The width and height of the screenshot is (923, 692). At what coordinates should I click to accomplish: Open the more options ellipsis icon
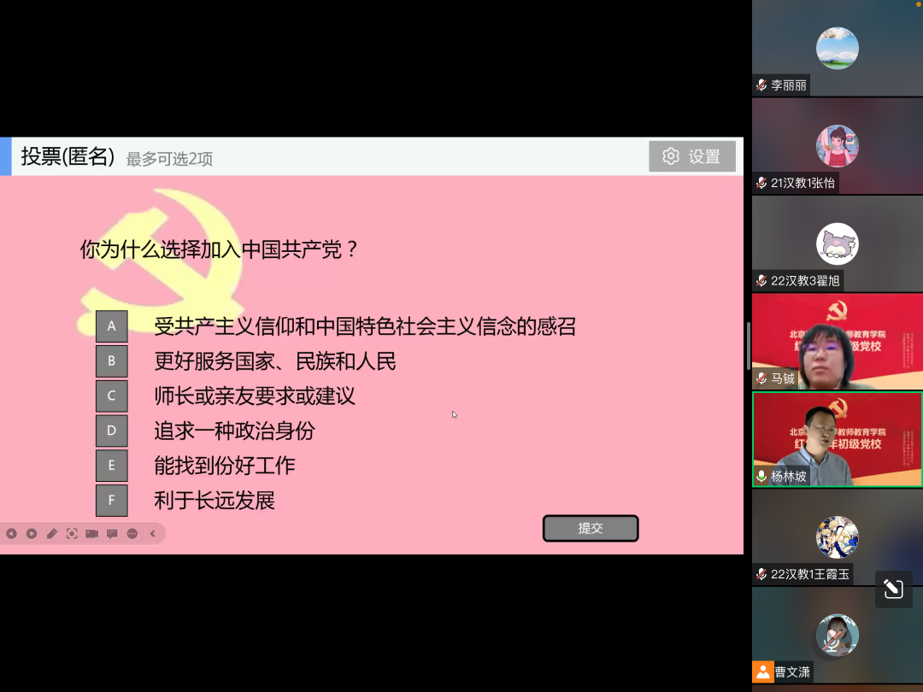(x=132, y=534)
